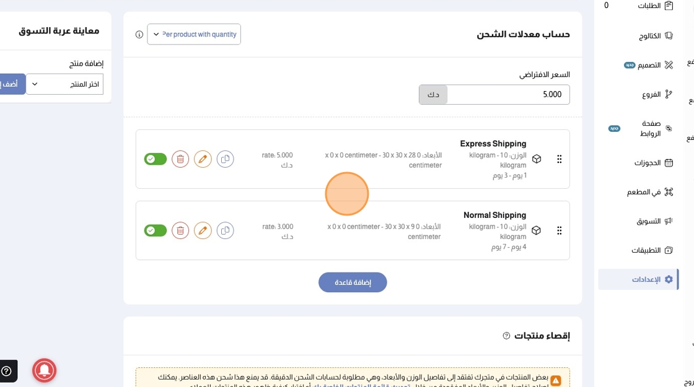The width and height of the screenshot is (694, 387).
Task: Click the إضافة قاعدة button
Action: click(353, 282)
